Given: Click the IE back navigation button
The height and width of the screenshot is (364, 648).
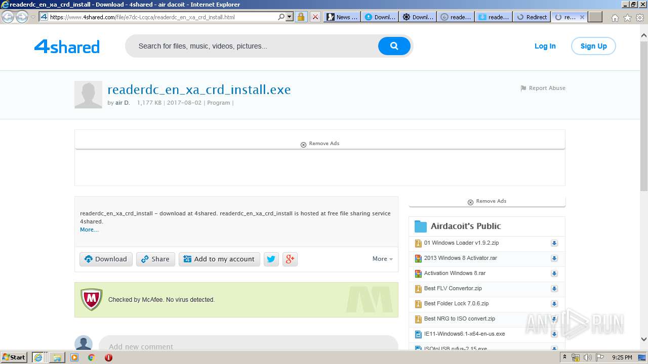Looking at the screenshot, I should 8,17.
